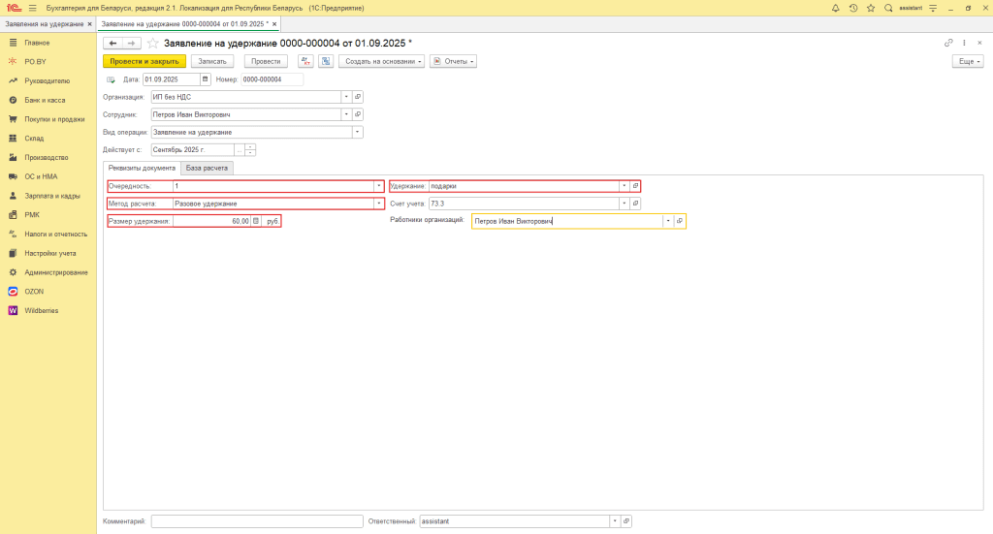Add document to favorites with star icon
Image resolution: width=993 pixels, height=534 pixels.
point(152,43)
